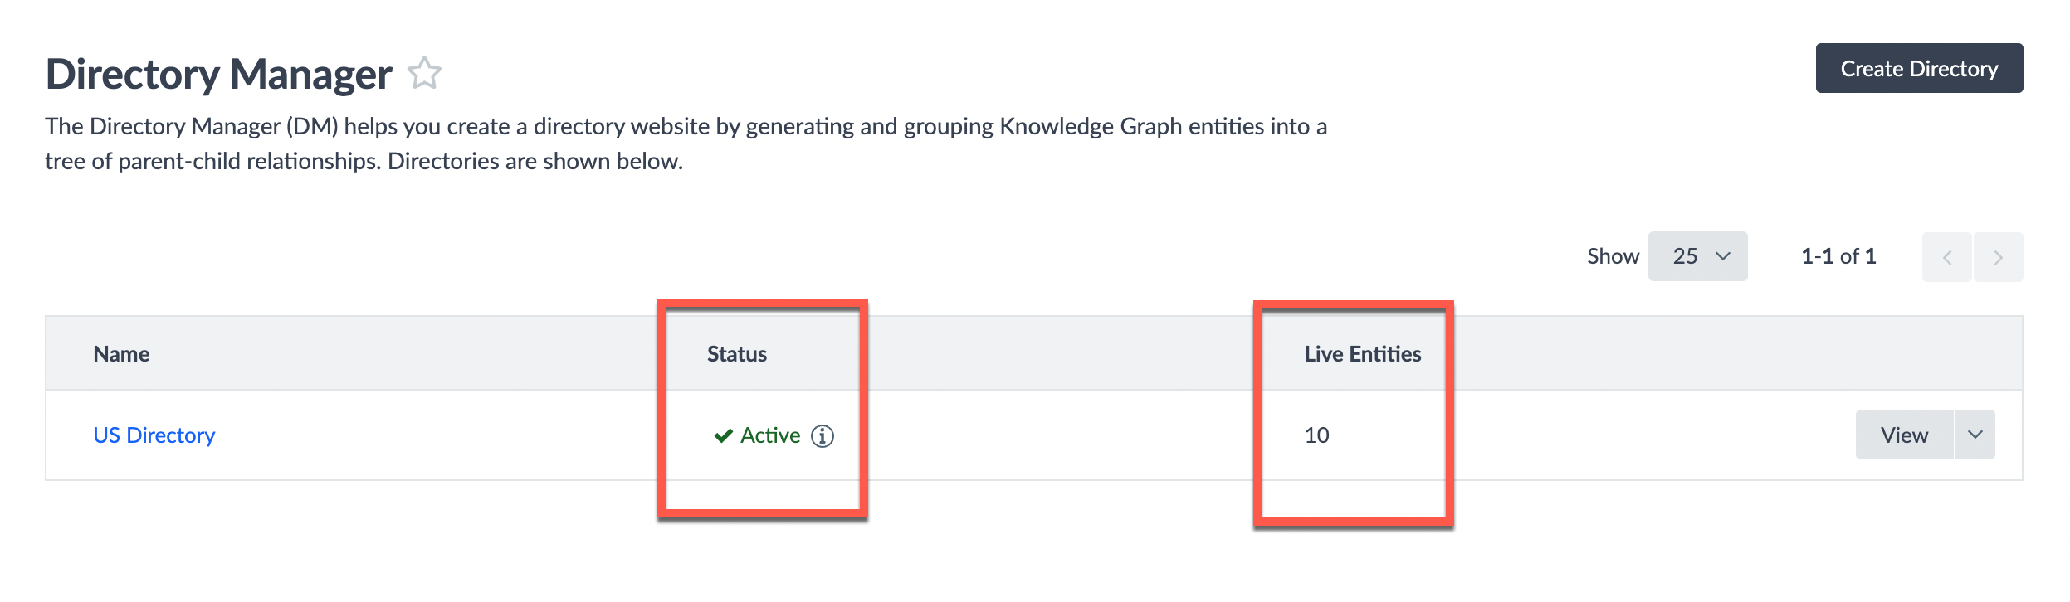
Task: Click the live entities count 10
Action: pos(1316,435)
